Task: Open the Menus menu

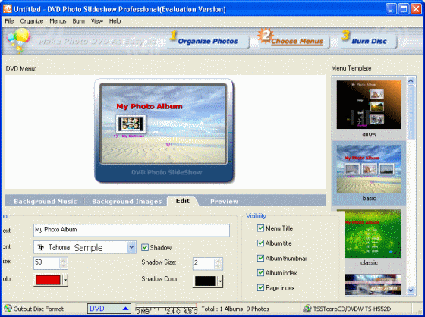Action: coord(58,21)
